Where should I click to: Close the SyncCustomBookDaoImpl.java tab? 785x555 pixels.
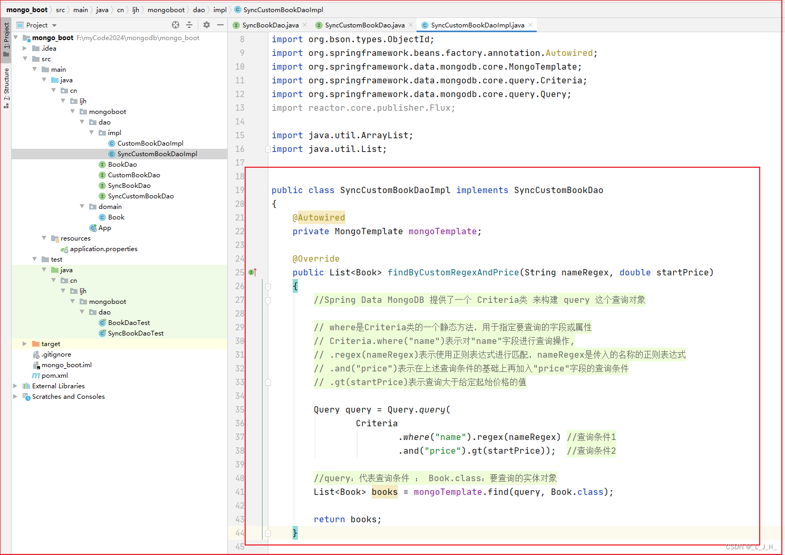coord(530,25)
